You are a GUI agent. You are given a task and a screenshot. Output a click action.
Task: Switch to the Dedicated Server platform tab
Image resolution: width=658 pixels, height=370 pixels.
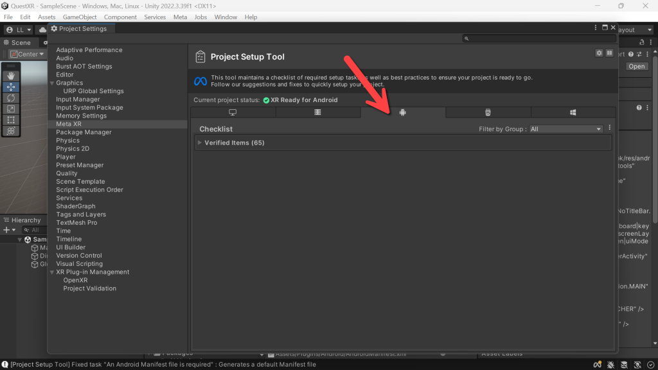click(x=317, y=112)
